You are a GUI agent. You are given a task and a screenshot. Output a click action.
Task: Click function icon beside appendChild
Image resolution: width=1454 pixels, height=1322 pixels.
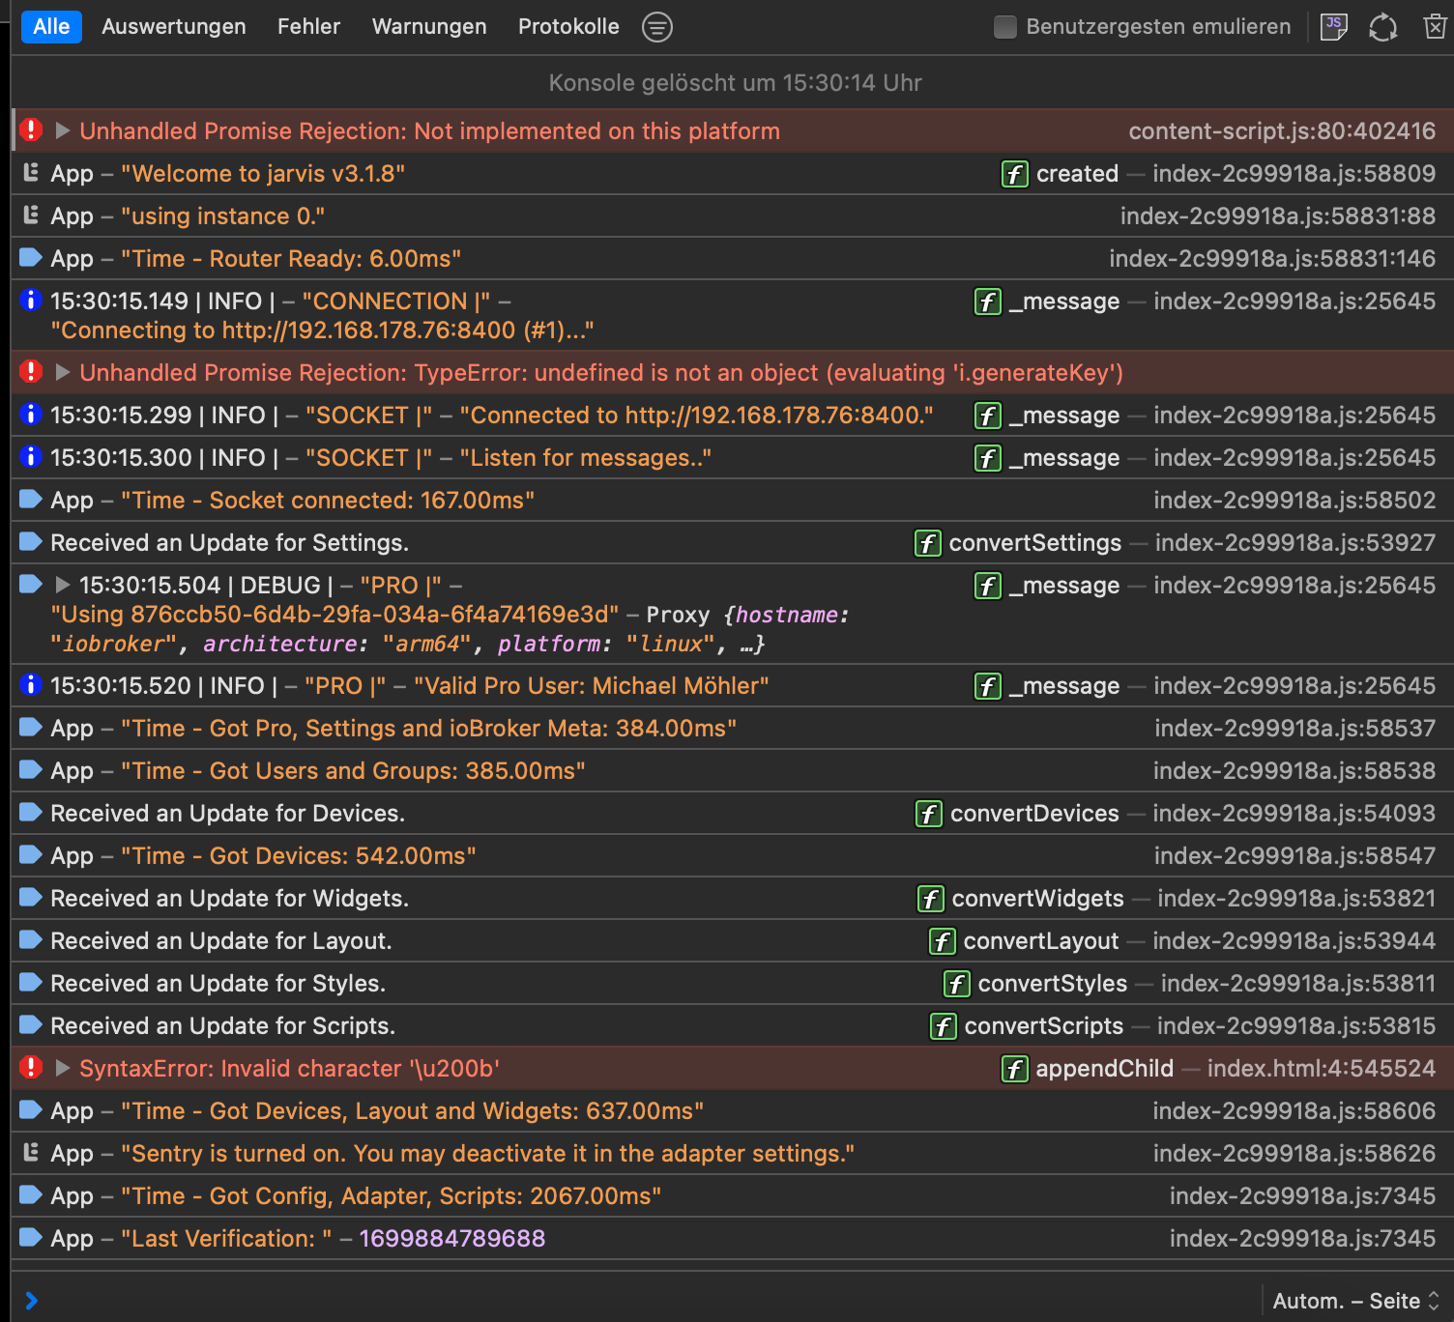tap(1014, 1069)
